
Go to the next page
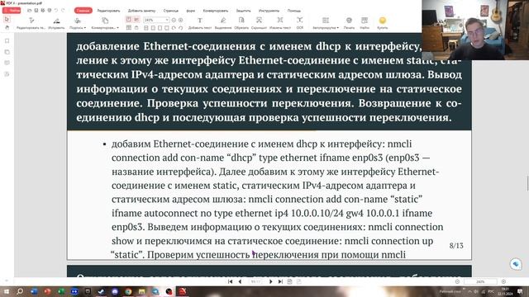(x=270, y=281)
